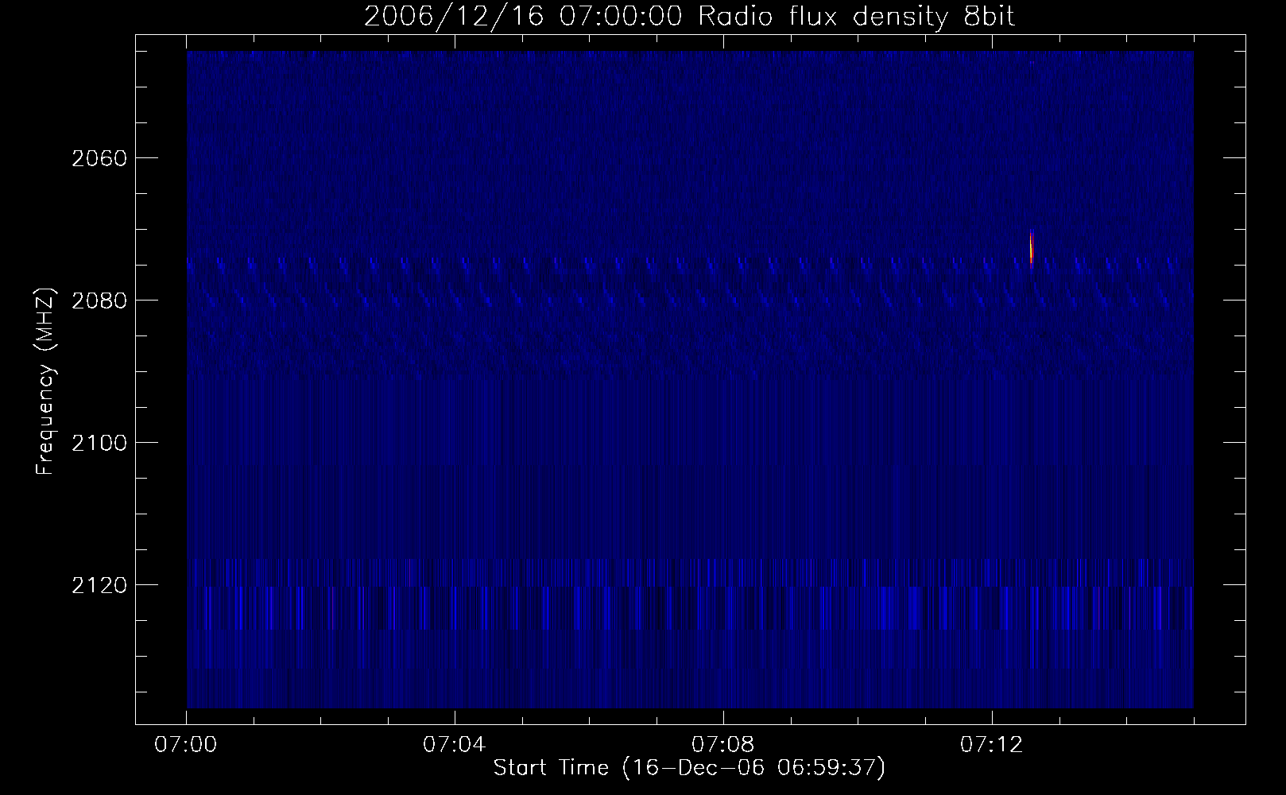Click the 'Frequency (MHZ)' axis label
Image resolution: width=1286 pixels, height=795 pixels.
(45, 382)
